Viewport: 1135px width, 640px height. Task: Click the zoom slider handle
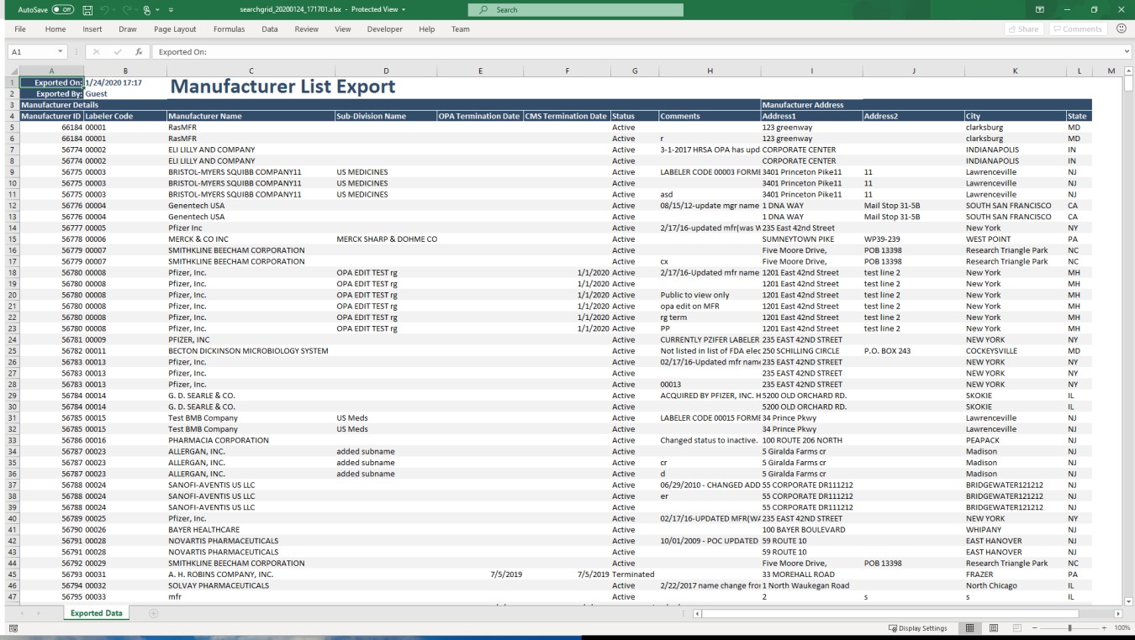click(1069, 628)
